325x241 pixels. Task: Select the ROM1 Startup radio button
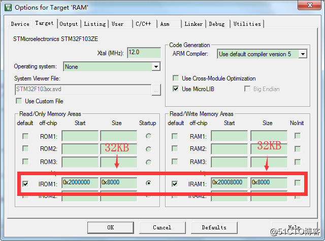[x=148, y=136]
